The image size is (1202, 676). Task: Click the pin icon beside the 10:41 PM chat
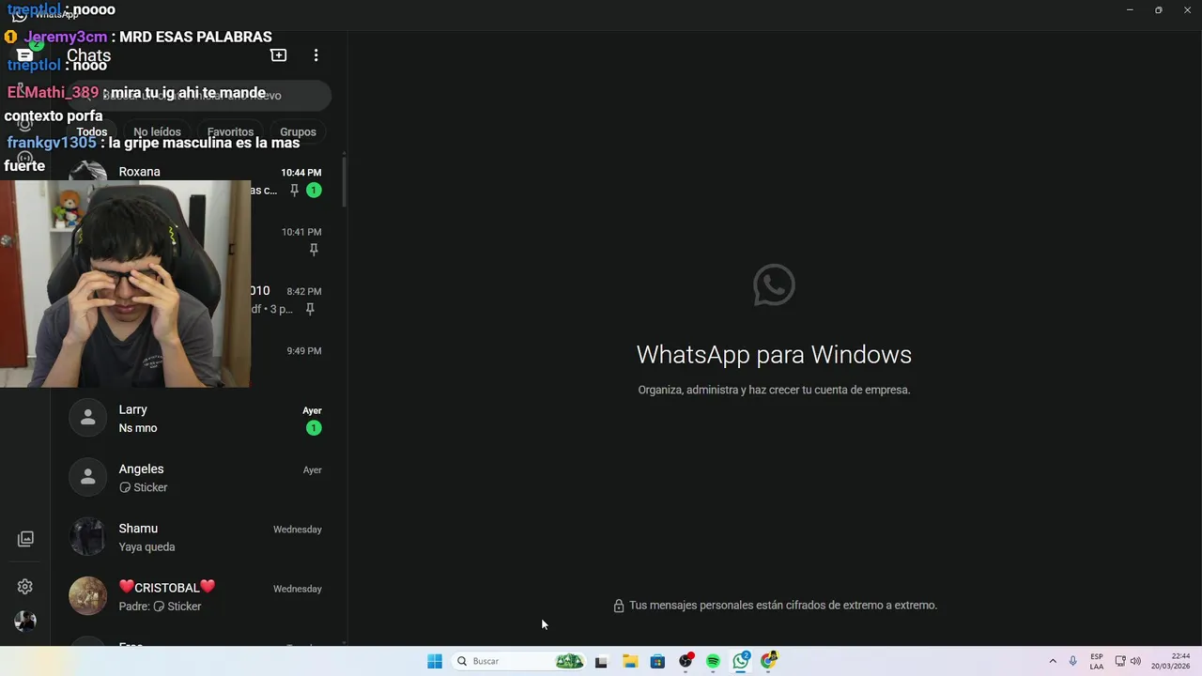314,250
